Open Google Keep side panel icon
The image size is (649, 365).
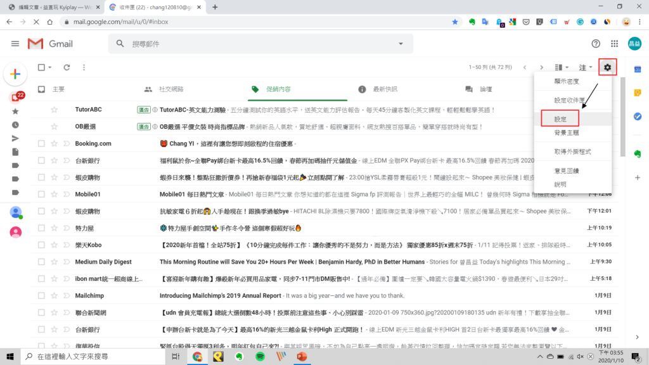(x=638, y=93)
